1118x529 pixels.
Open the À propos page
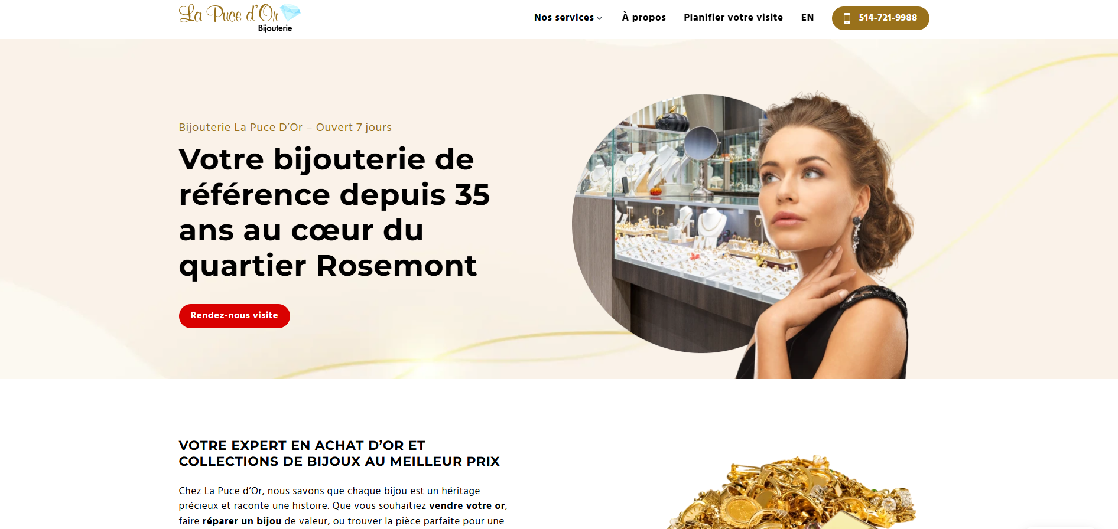point(643,18)
